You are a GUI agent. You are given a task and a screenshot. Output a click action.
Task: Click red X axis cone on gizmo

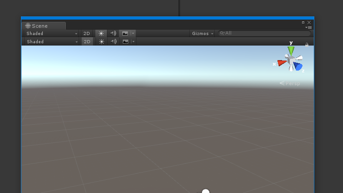click(x=282, y=63)
